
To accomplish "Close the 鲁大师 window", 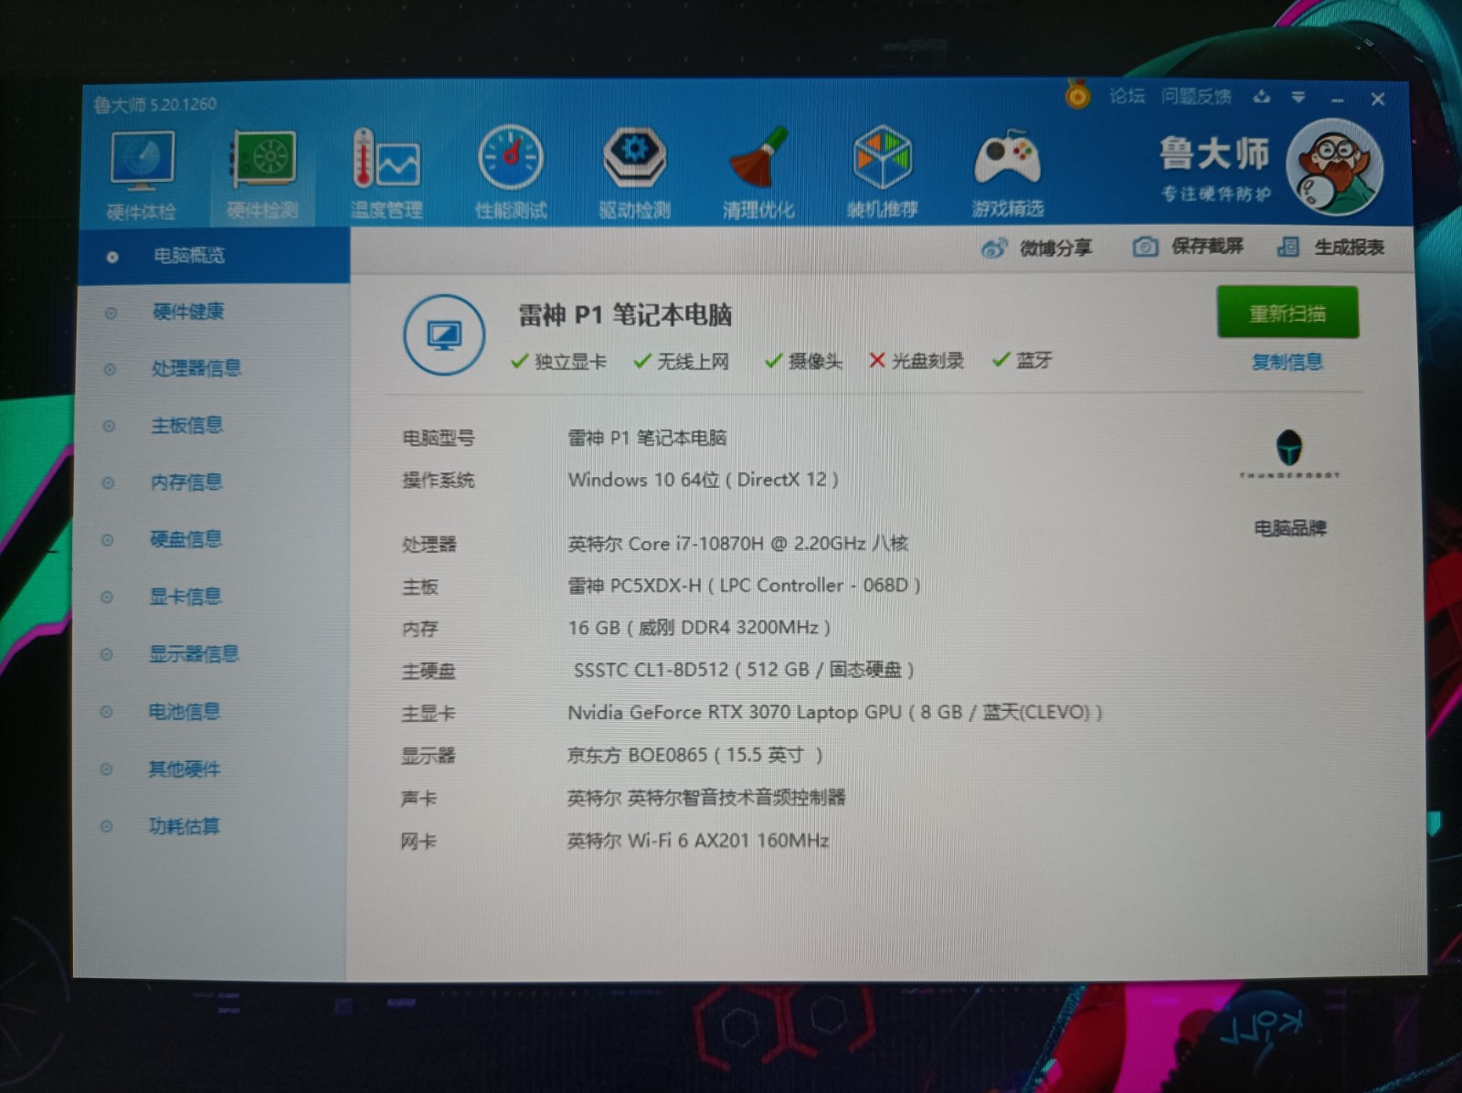I will [1378, 99].
